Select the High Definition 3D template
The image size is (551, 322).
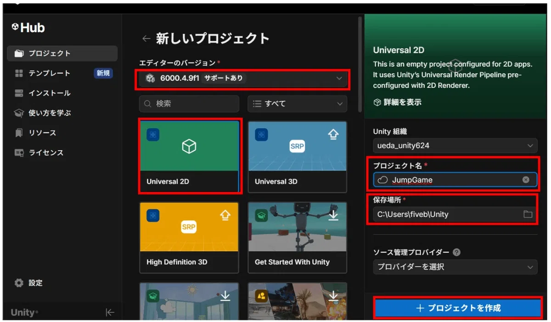[x=189, y=237]
